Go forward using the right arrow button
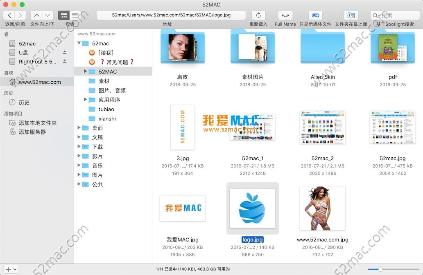Viewport: 423px width, 275px height. 20,16
